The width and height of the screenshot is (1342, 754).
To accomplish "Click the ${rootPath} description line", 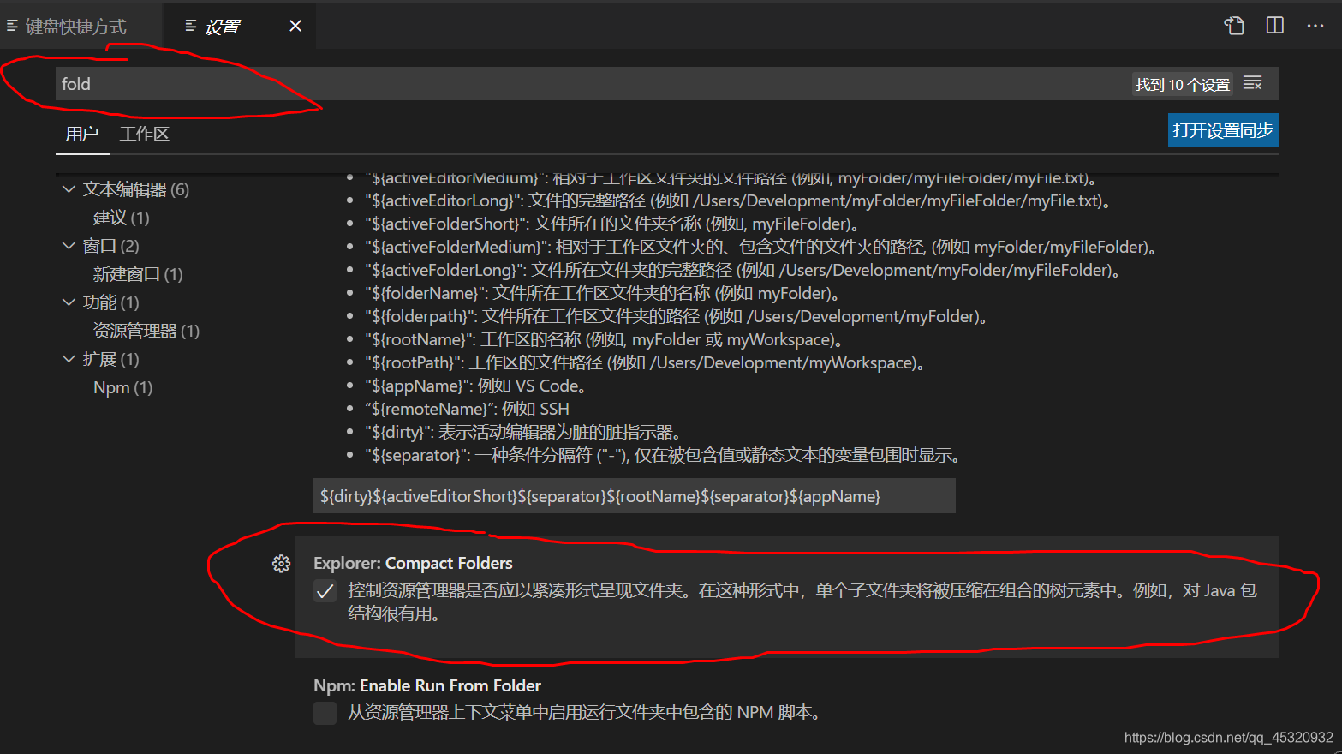I will 647,362.
